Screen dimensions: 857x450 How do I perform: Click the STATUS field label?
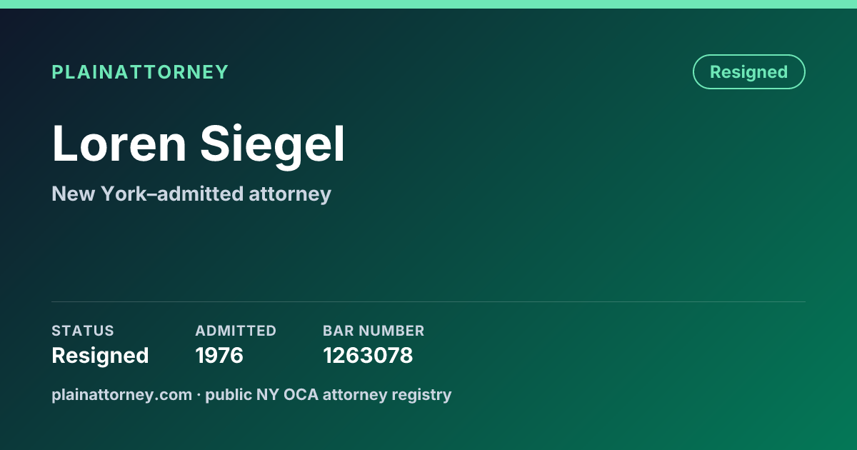(x=83, y=331)
